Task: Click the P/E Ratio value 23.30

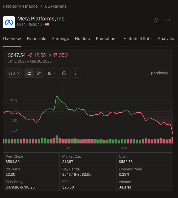Action: pos(10,174)
